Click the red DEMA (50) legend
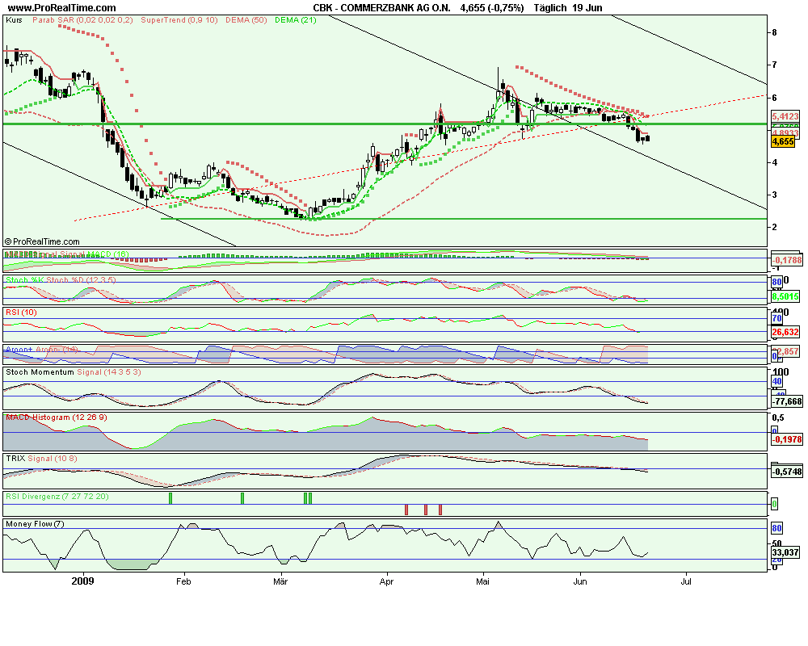 coord(246,20)
